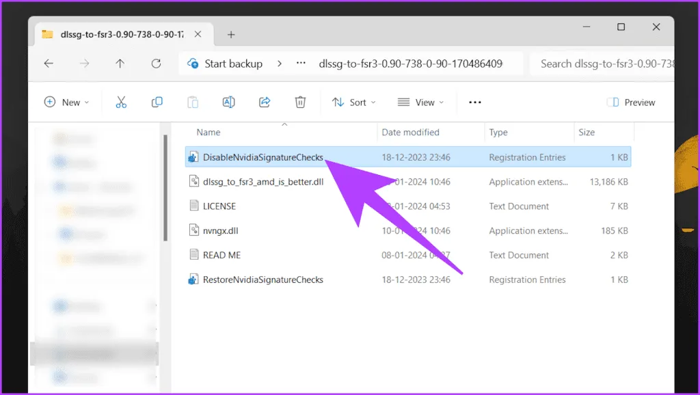Click the Search input field
This screenshot has height=395, width=700.
pyautogui.click(x=602, y=64)
